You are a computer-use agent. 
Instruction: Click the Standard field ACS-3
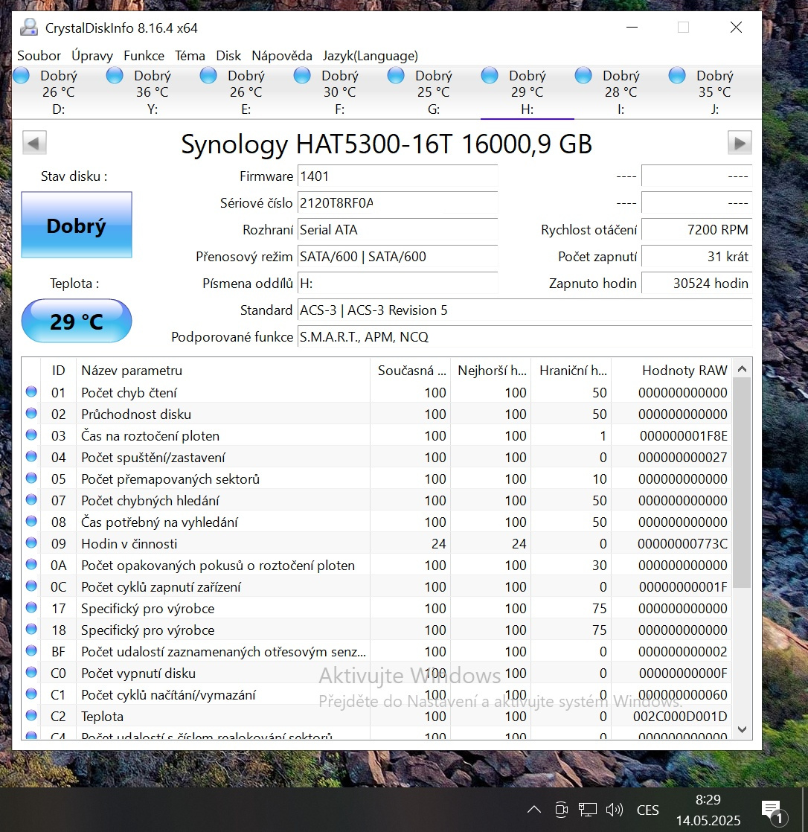point(525,310)
